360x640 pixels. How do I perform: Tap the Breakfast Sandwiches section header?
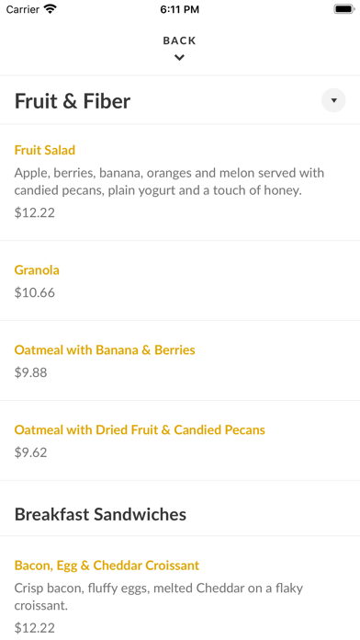(100, 514)
